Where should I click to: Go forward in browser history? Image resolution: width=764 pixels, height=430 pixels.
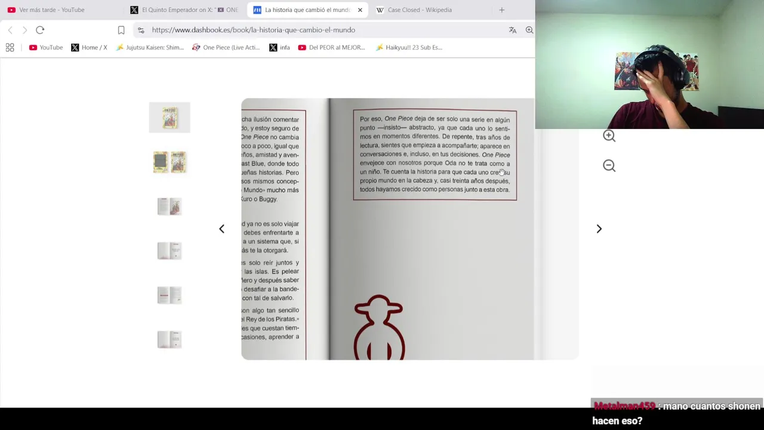coord(24,30)
